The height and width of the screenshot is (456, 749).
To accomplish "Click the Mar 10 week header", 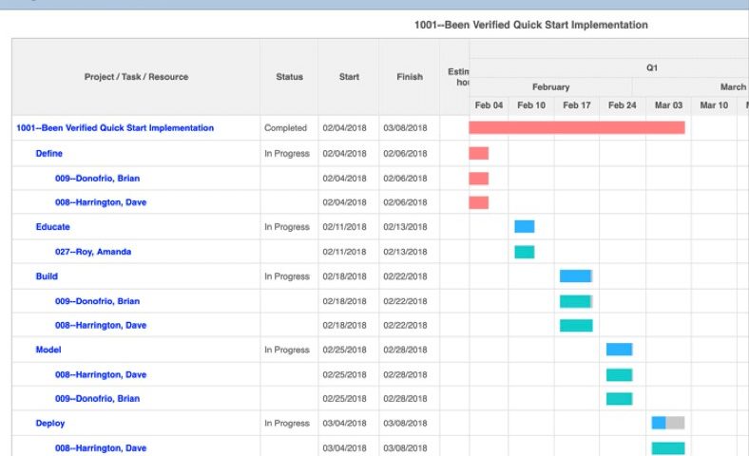I will (714, 105).
